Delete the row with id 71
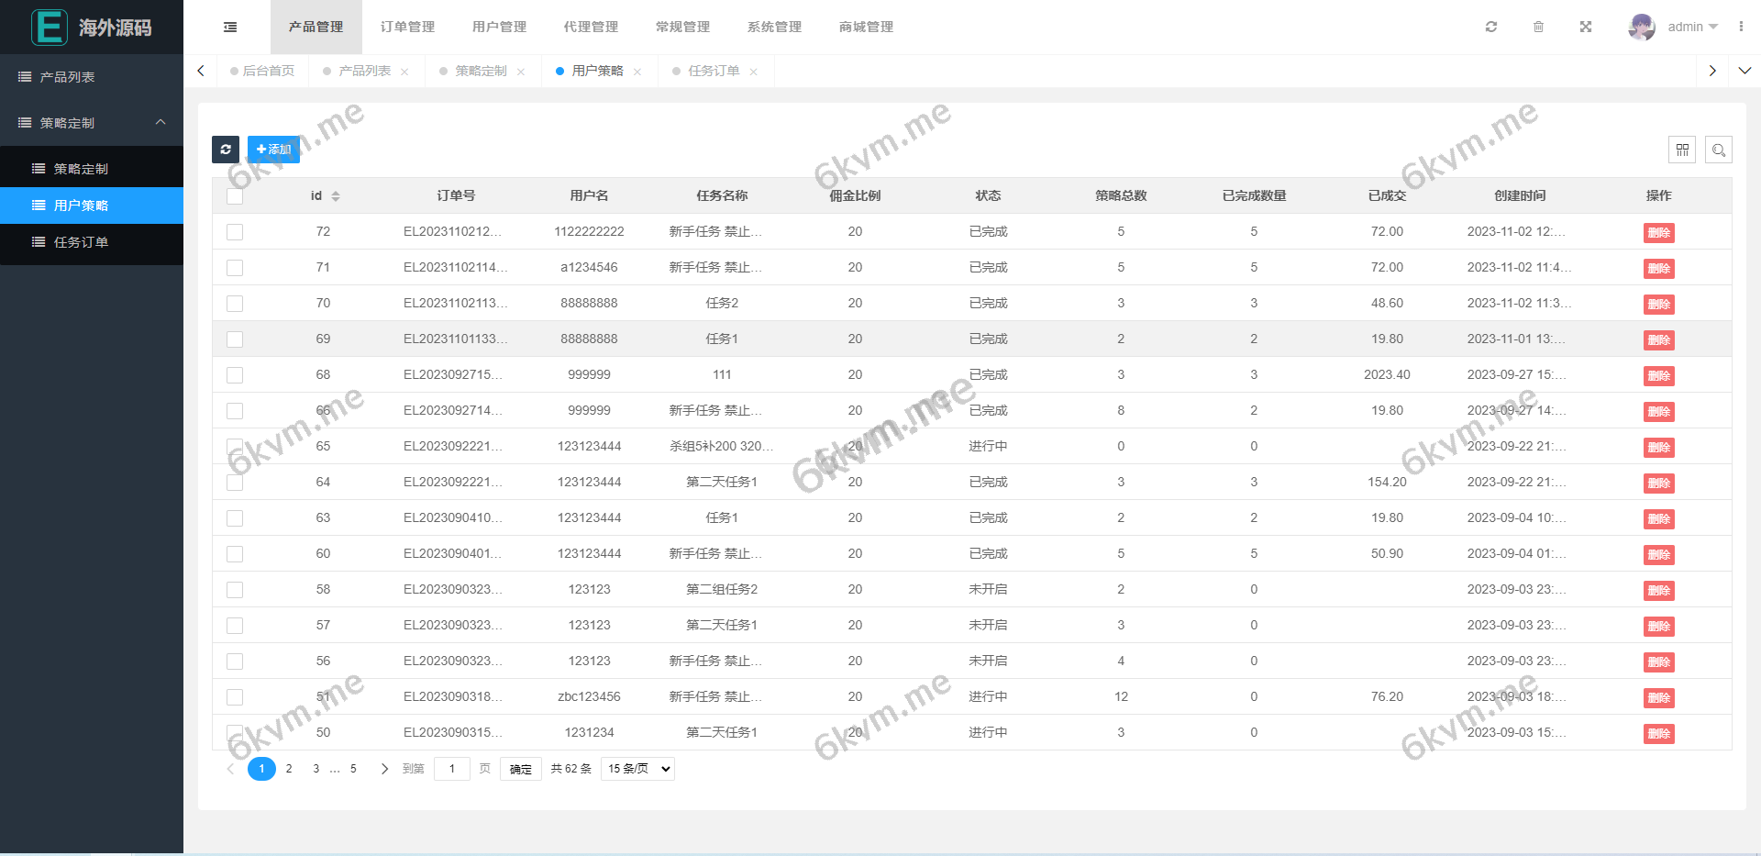The width and height of the screenshot is (1761, 856). (x=1658, y=269)
